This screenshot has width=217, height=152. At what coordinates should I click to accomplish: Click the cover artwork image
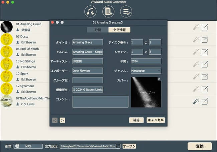(x=146, y=92)
